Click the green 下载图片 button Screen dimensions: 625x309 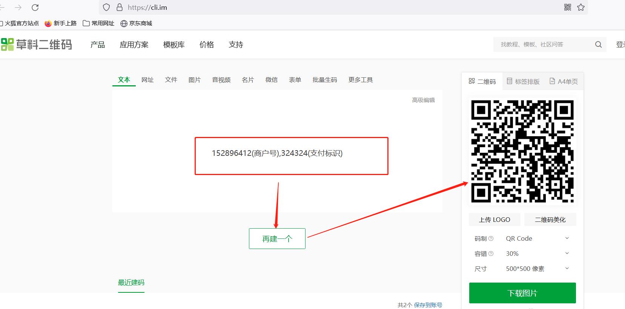click(x=522, y=293)
